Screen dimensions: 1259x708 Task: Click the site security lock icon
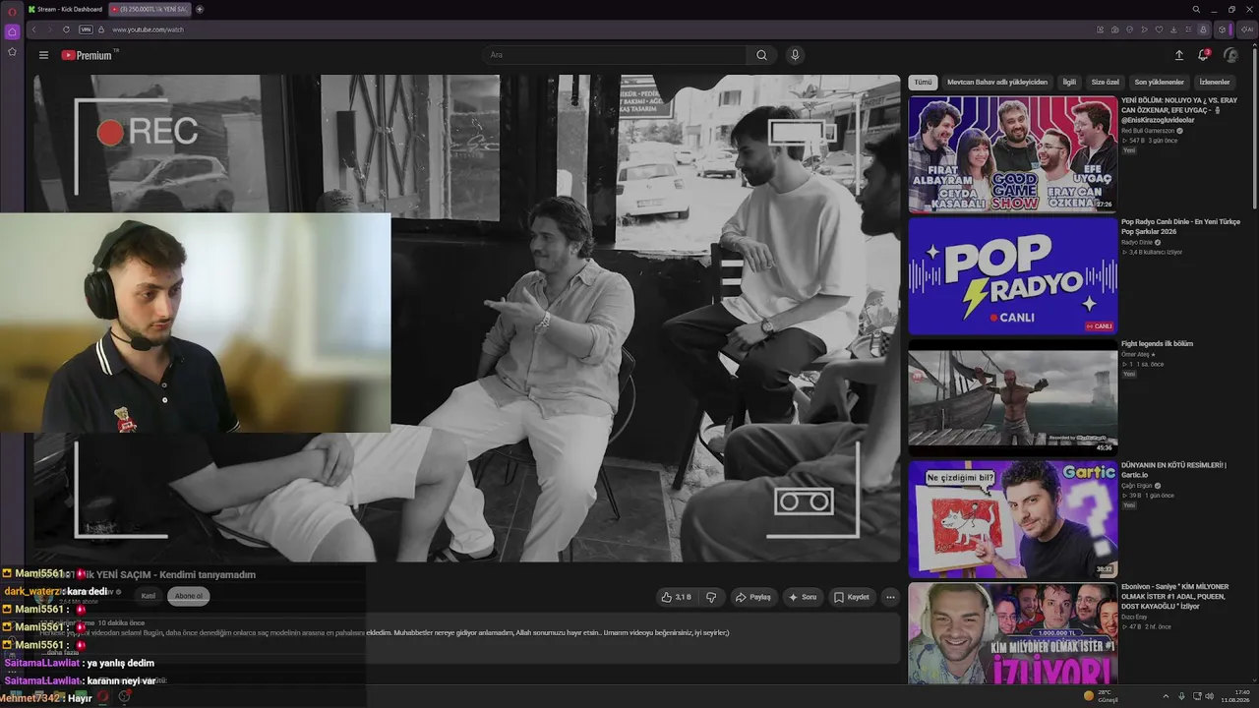point(101,29)
